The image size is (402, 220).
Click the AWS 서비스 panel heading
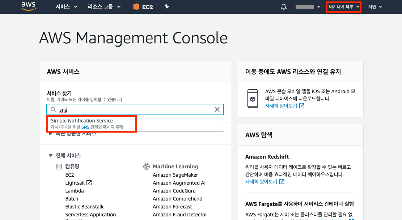click(x=63, y=72)
